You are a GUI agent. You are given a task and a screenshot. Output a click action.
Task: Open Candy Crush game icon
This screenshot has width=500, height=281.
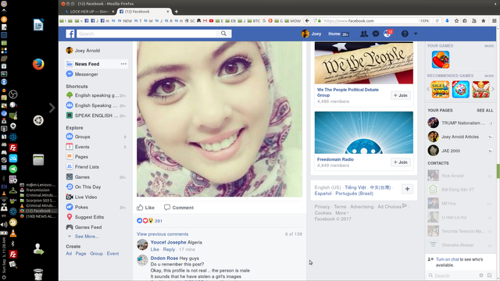pos(441,59)
